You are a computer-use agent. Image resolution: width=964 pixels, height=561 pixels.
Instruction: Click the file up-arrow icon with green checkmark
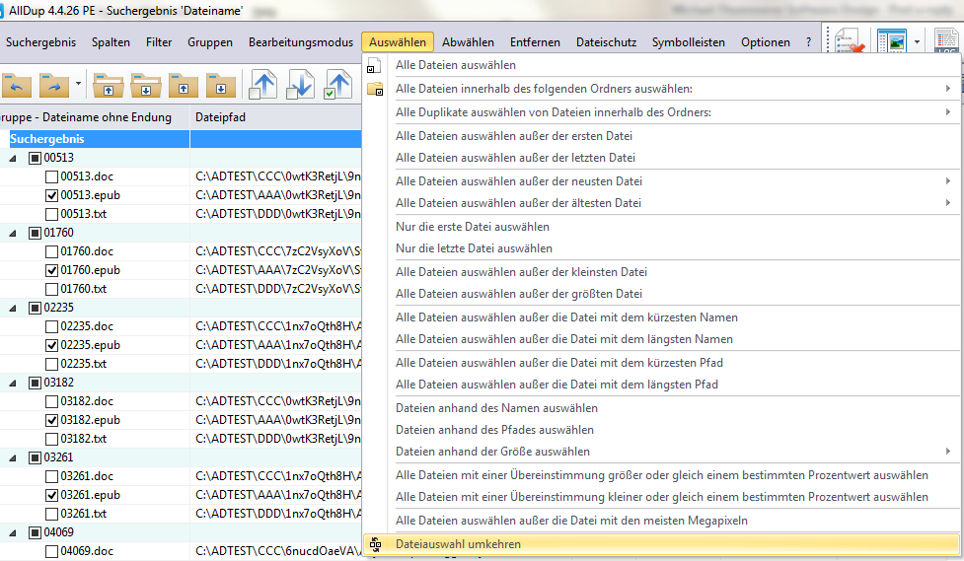[x=338, y=86]
